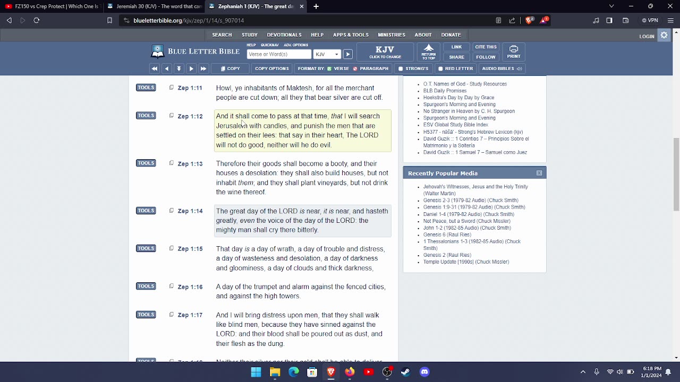Open the BLB Daily Promises link

(445, 91)
